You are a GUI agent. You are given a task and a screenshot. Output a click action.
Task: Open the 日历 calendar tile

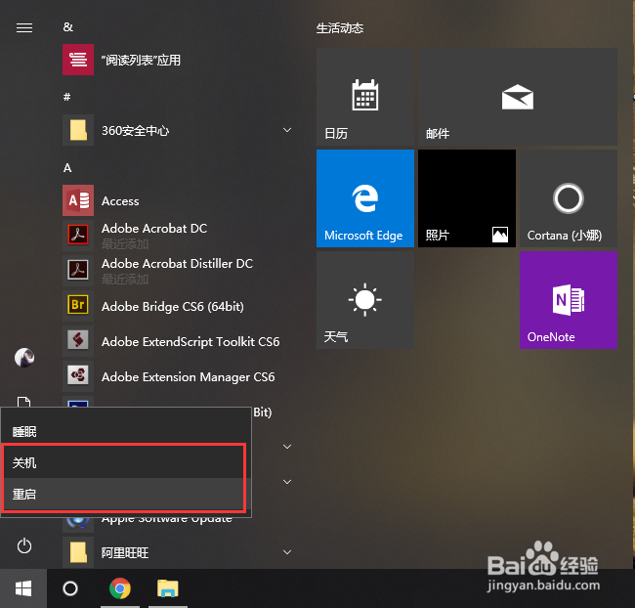coord(365,97)
